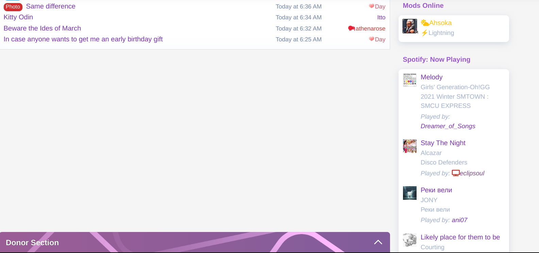This screenshot has width=539, height=253.
Task: Open the Реки вели song title link
Action: pos(436,190)
